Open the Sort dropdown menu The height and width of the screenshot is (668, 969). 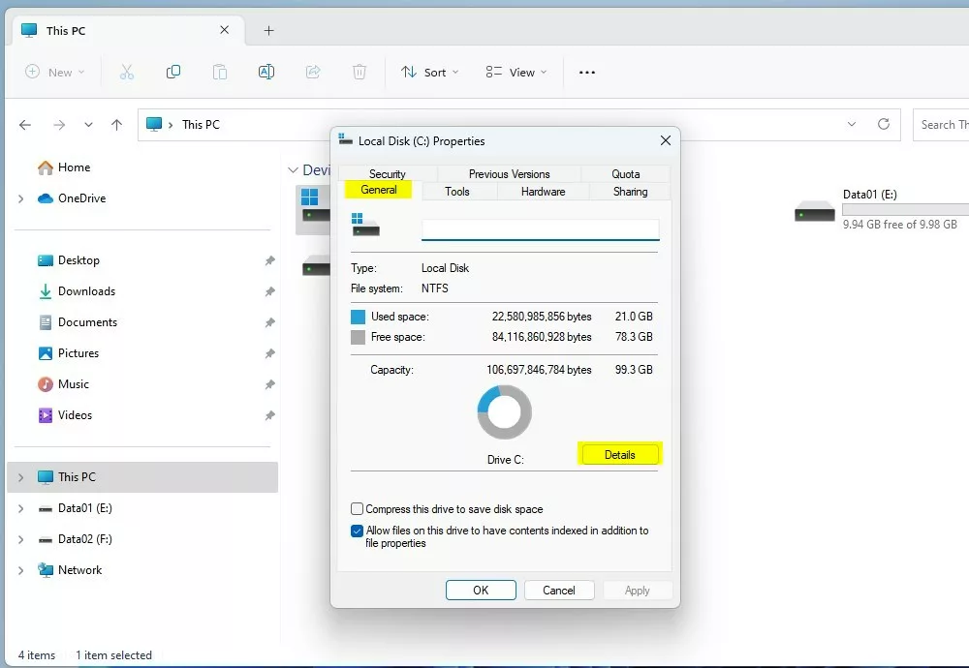tap(430, 73)
